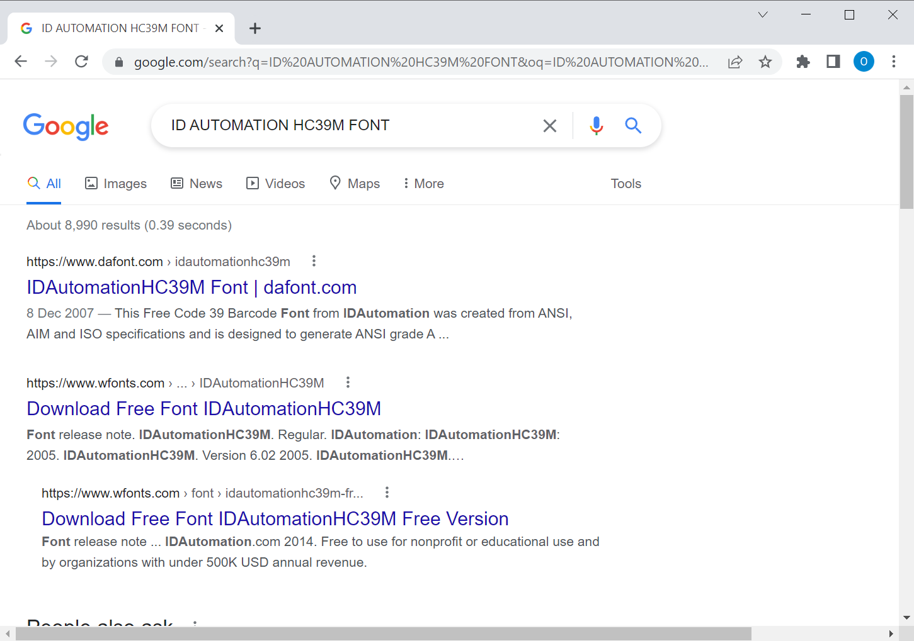Click the Tools button under search

626,184
